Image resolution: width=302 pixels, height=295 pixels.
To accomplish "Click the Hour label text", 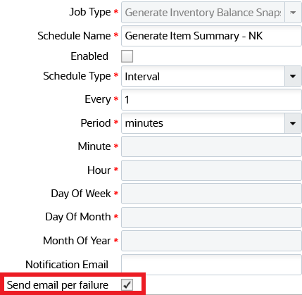I will pyautogui.click(x=99, y=170).
